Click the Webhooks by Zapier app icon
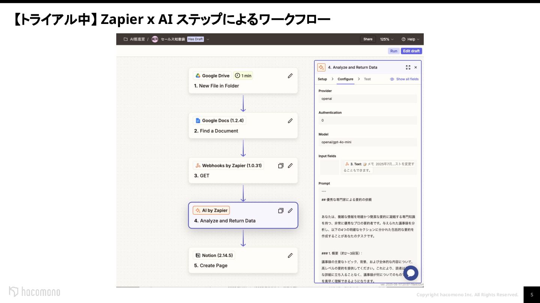Viewport: 540px width, 303px height. 198,165
